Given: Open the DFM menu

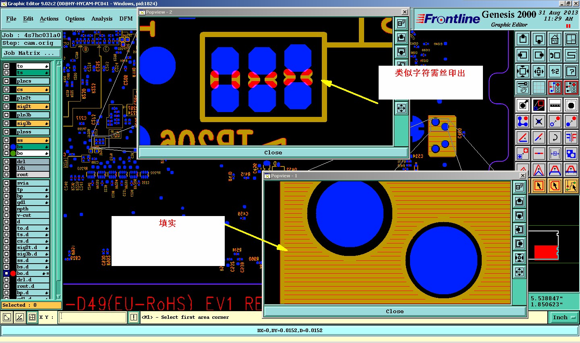Looking at the screenshot, I should click(126, 19).
